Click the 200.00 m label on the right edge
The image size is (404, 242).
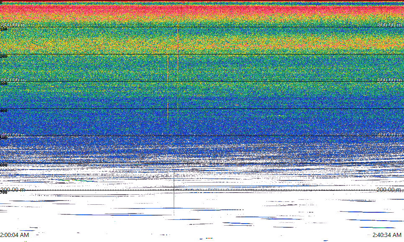(x=389, y=190)
